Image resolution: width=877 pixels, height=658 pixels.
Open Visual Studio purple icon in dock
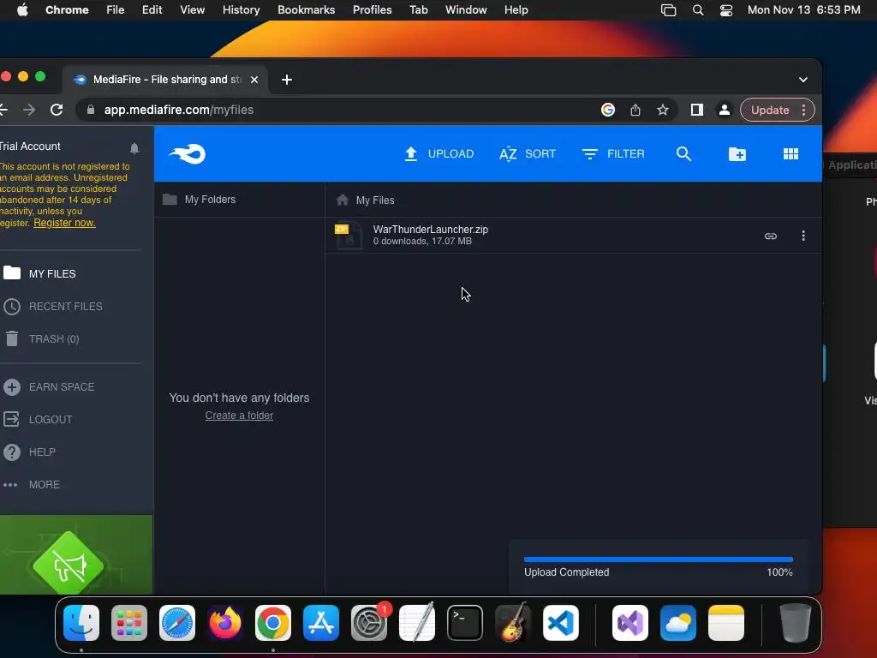tap(630, 623)
